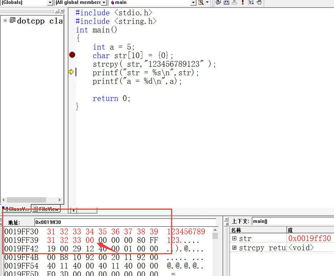Open the All global members dropdown
This screenshot has height=276, width=334.
(x=104, y=2)
